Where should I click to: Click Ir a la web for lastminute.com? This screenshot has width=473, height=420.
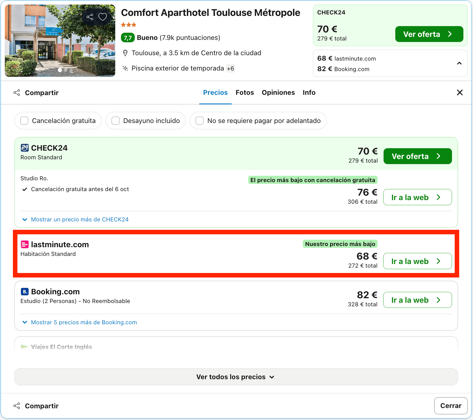[x=417, y=261]
